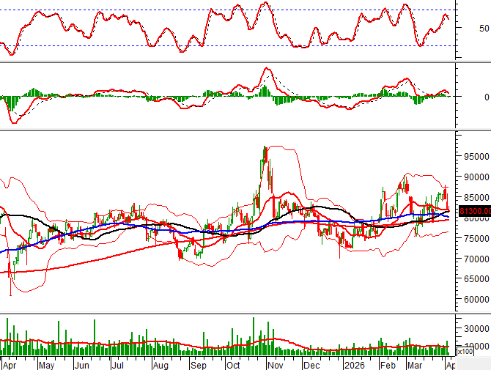Select the Aug label on the date axis
Screen dimensions: 491x370
(x=160, y=364)
